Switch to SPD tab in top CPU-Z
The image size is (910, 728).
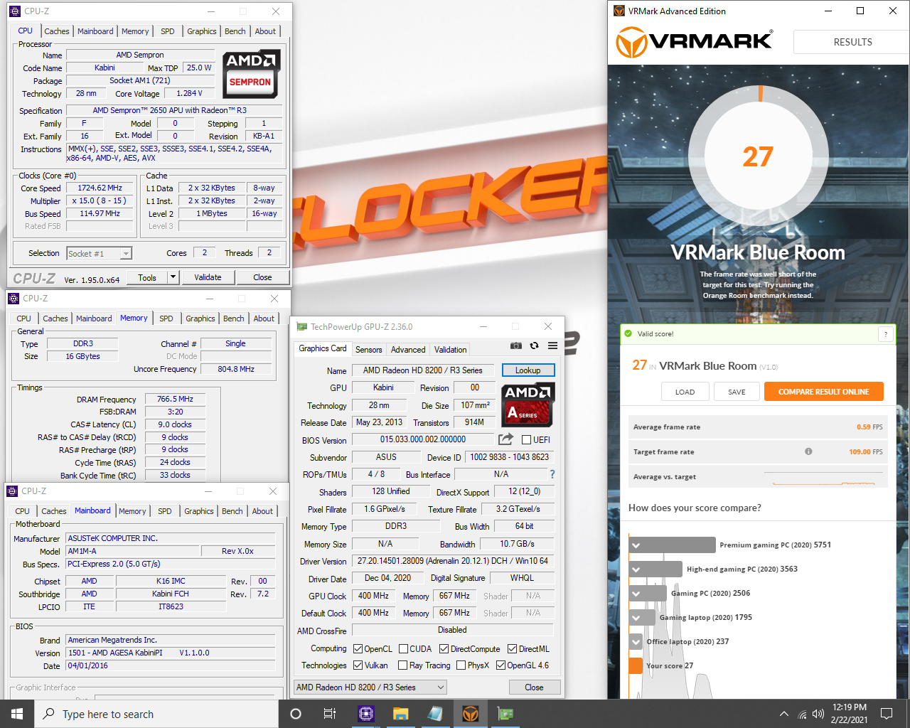pyautogui.click(x=168, y=31)
